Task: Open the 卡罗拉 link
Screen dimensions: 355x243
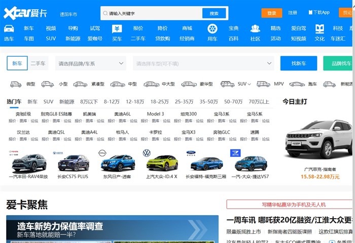Action: tap(156, 132)
